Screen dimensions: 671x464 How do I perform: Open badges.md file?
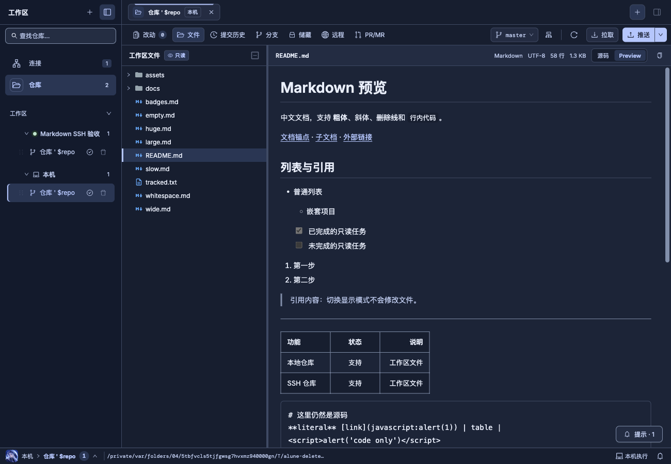point(195,102)
